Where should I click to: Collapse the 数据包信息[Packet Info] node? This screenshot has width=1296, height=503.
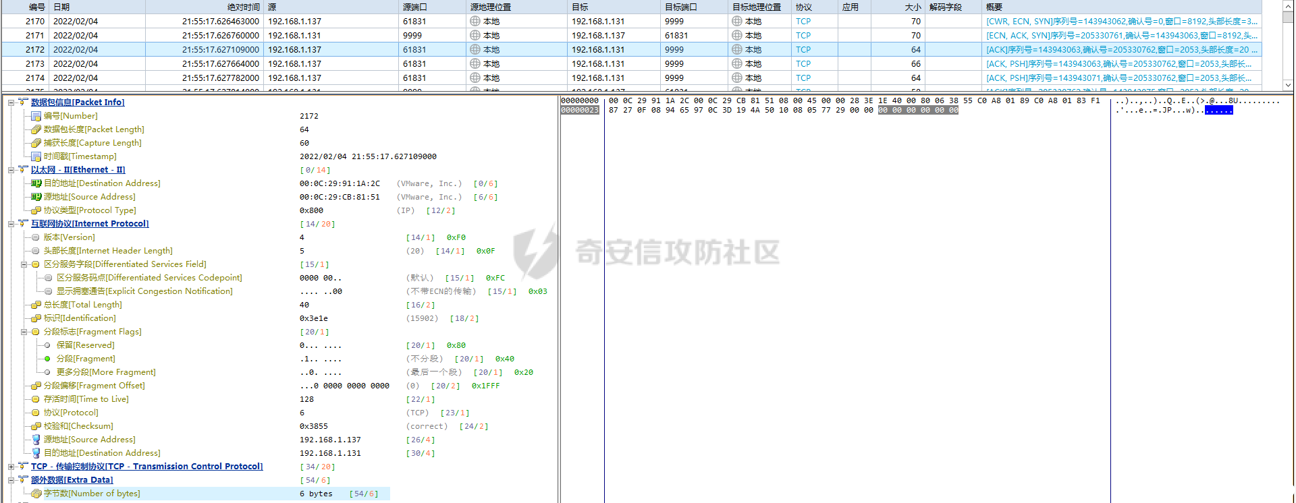pyautogui.click(x=11, y=102)
